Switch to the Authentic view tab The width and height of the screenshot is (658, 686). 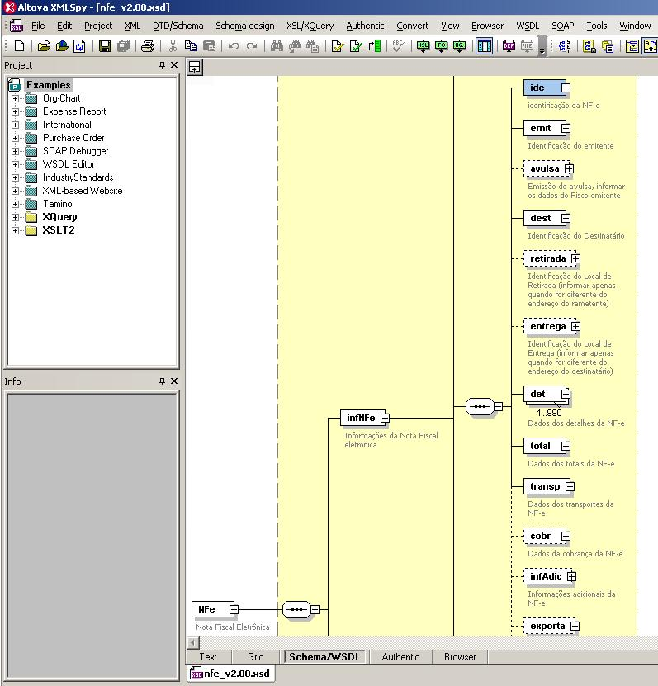[400, 657]
